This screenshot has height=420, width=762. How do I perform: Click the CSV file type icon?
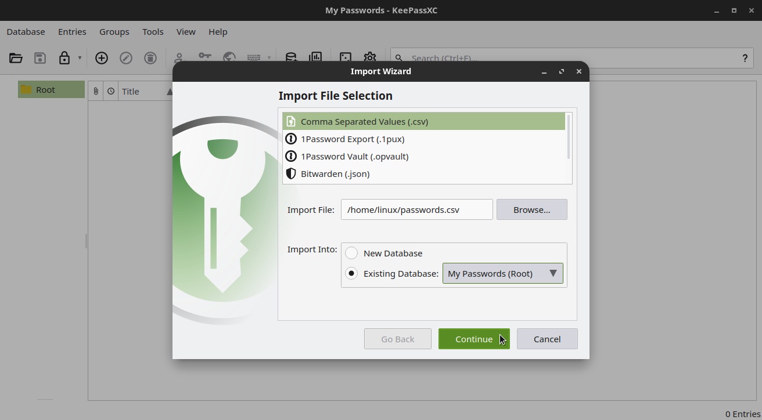click(x=291, y=121)
